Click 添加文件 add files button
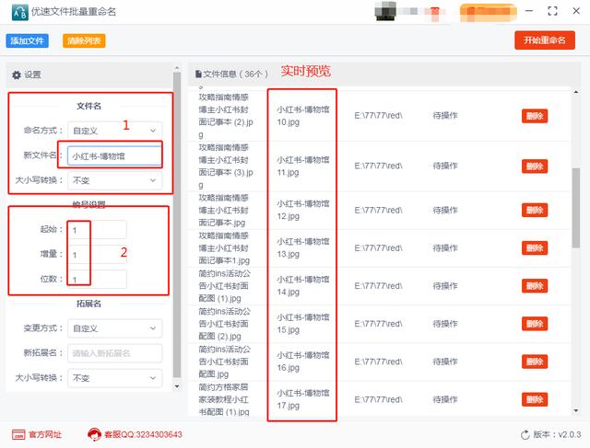The width and height of the screenshot is (590, 448). click(x=27, y=40)
